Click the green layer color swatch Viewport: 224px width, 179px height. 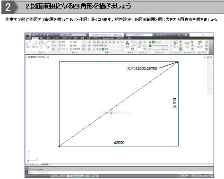point(103,49)
